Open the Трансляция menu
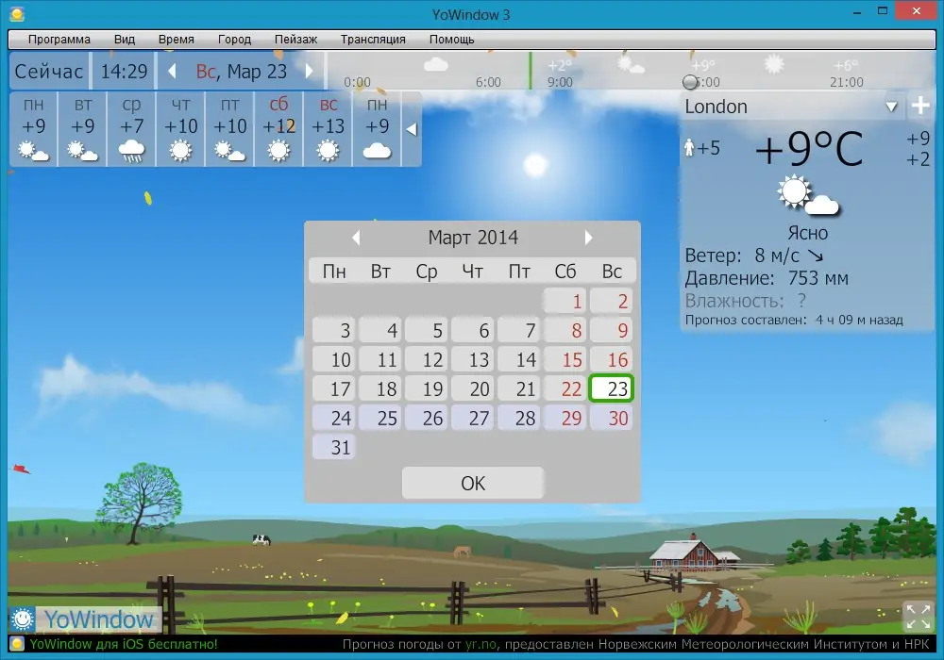 [x=373, y=39]
